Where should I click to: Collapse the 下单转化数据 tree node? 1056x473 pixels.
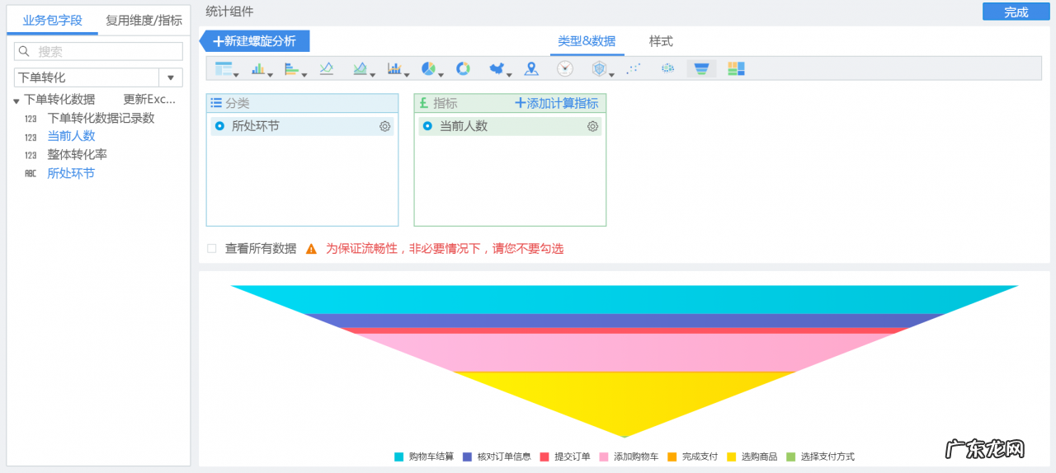click(16, 101)
